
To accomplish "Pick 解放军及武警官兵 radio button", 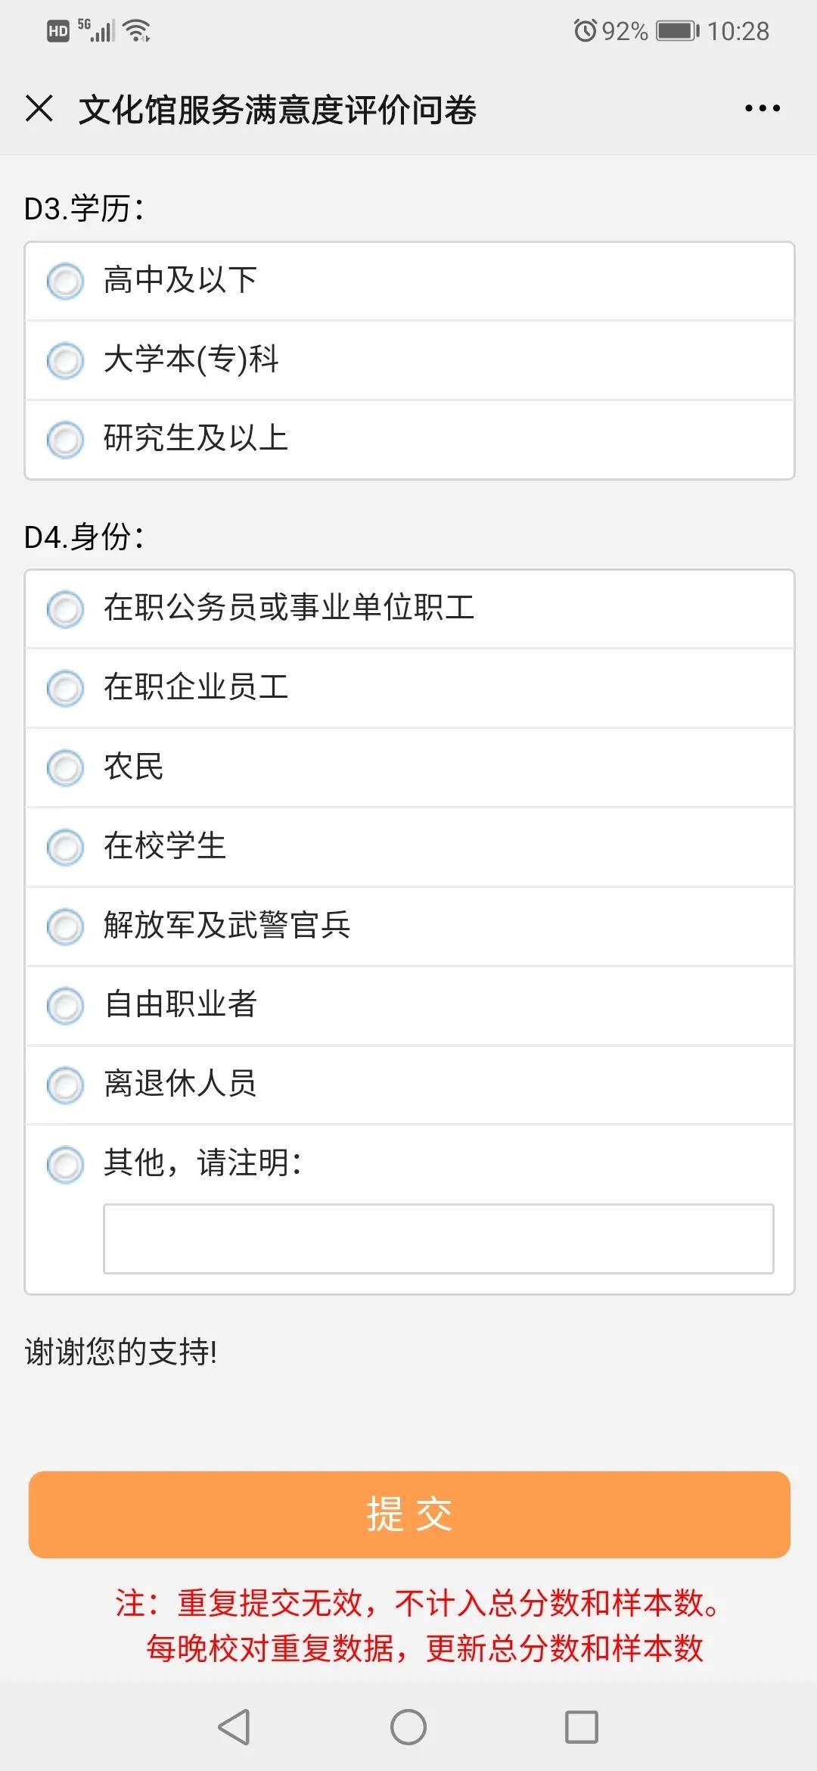I will click(x=65, y=926).
